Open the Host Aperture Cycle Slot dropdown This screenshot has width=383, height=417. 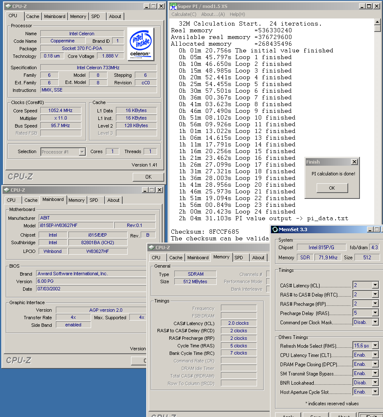coord(375,392)
